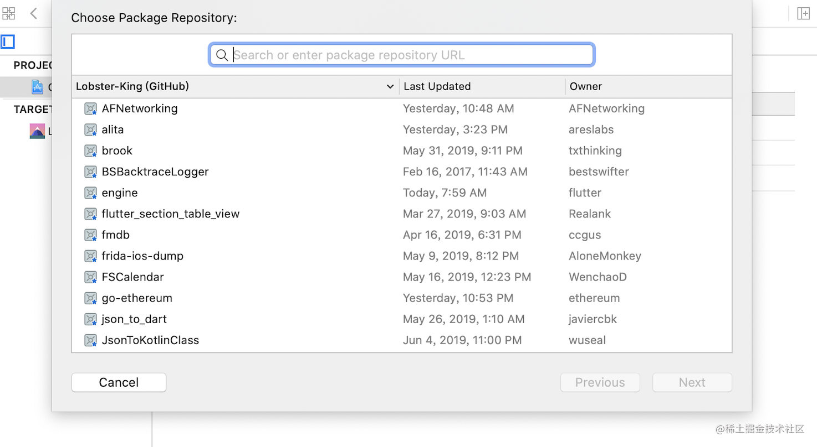Click the fmdb repository icon
Viewport: 817px width, 447px height.
91,235
